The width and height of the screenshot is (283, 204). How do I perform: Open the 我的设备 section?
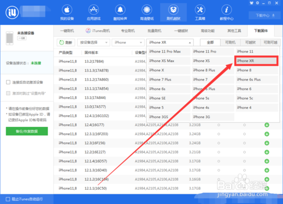tap(67, 12)
